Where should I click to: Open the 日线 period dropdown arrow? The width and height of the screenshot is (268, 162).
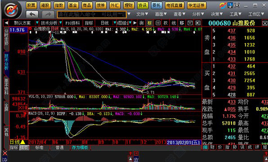[115, 23]
